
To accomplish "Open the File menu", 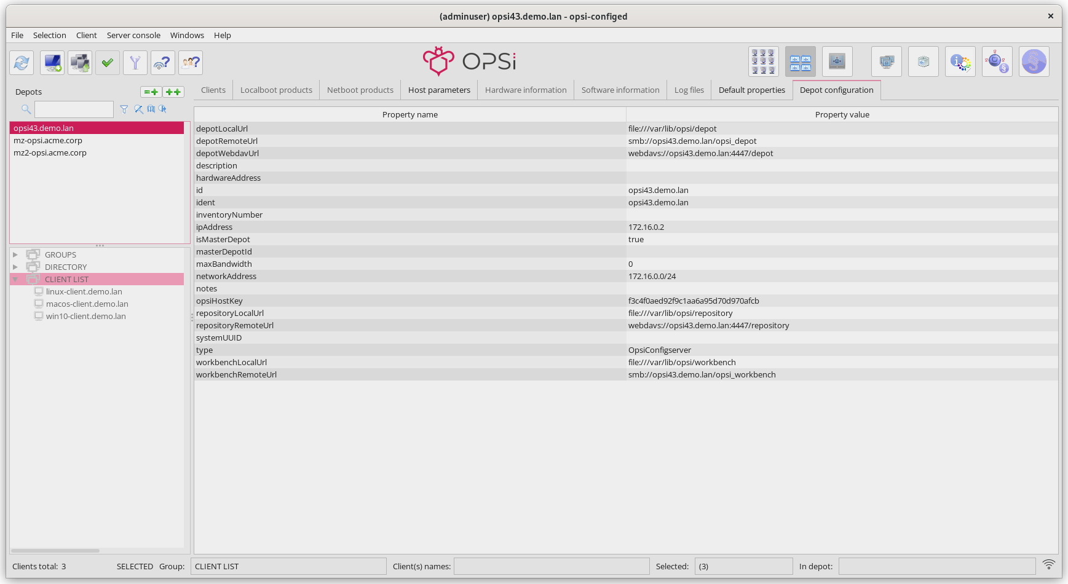I will tap(17, 35).
